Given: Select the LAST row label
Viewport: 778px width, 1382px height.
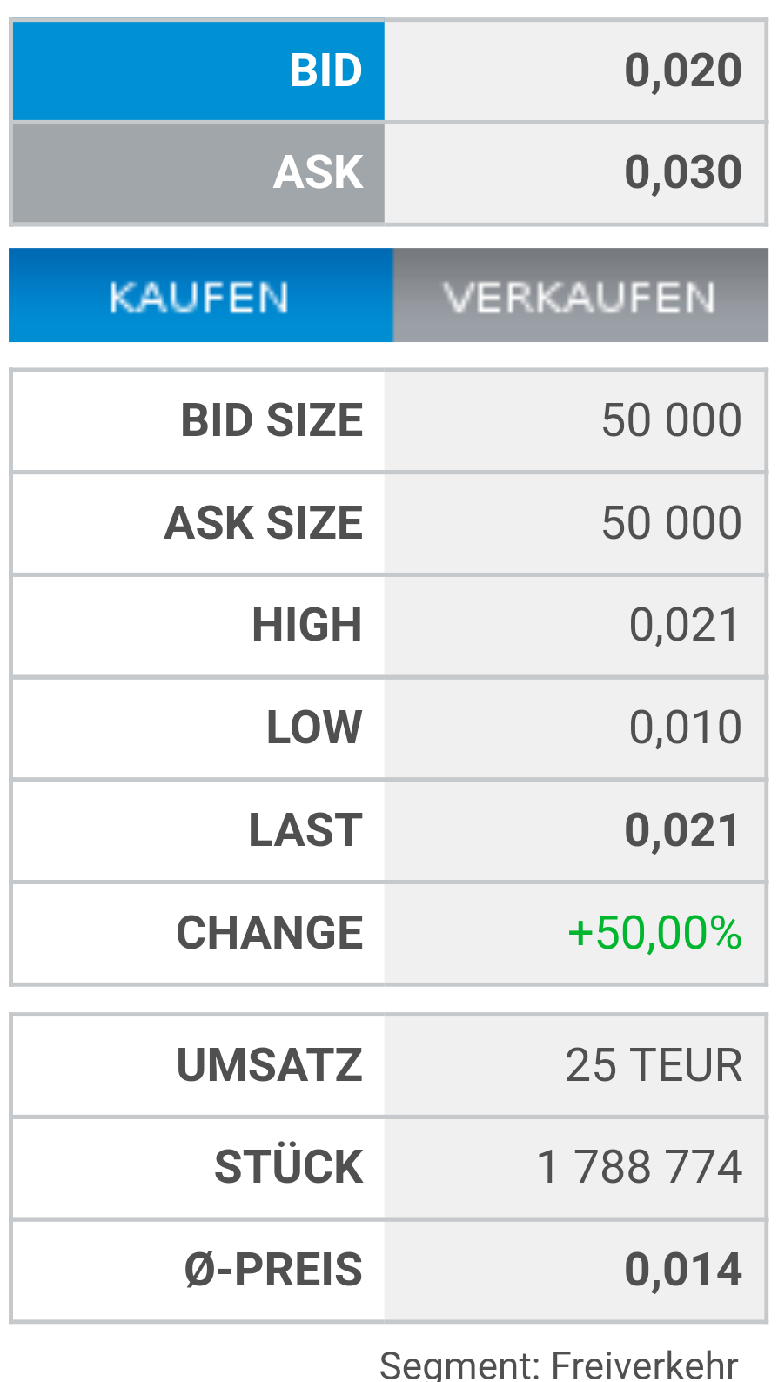Looking at the screenshot, I should (305, 830).
